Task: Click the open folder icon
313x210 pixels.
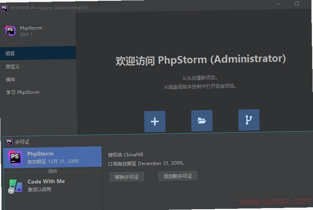Action: coord(202,120)
